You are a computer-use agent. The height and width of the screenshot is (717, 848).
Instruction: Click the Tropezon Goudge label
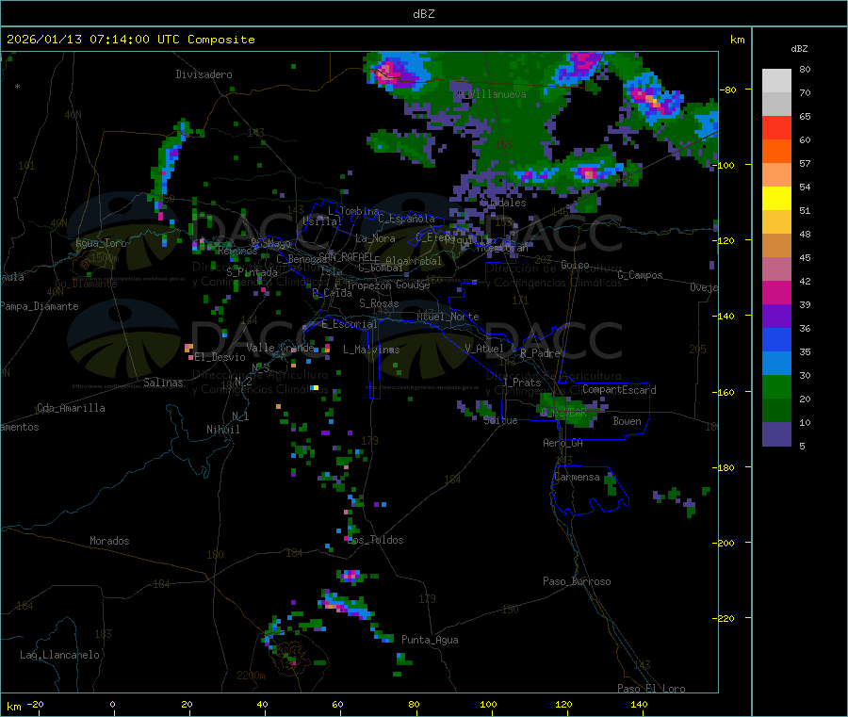tap(388, 285)
